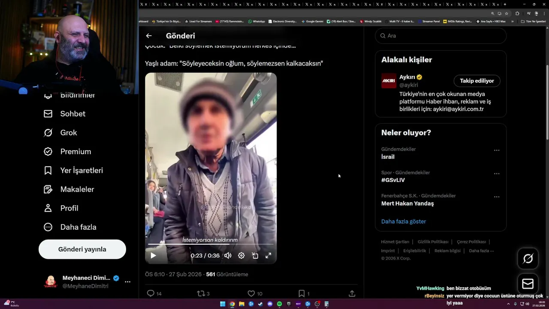549x309 pixels.
Task: Open the browser extensions puzzle icon
Action: pyautogui.click(x=517, y=13)
